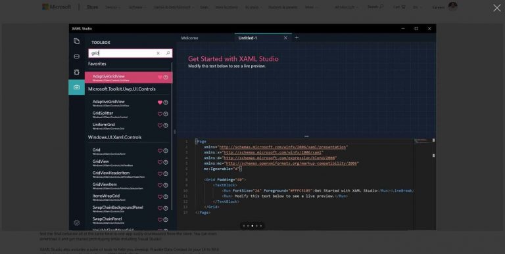Select the ItemsWrapGrid toolbox item
This screenshot has height=254, width=505.
128,197
